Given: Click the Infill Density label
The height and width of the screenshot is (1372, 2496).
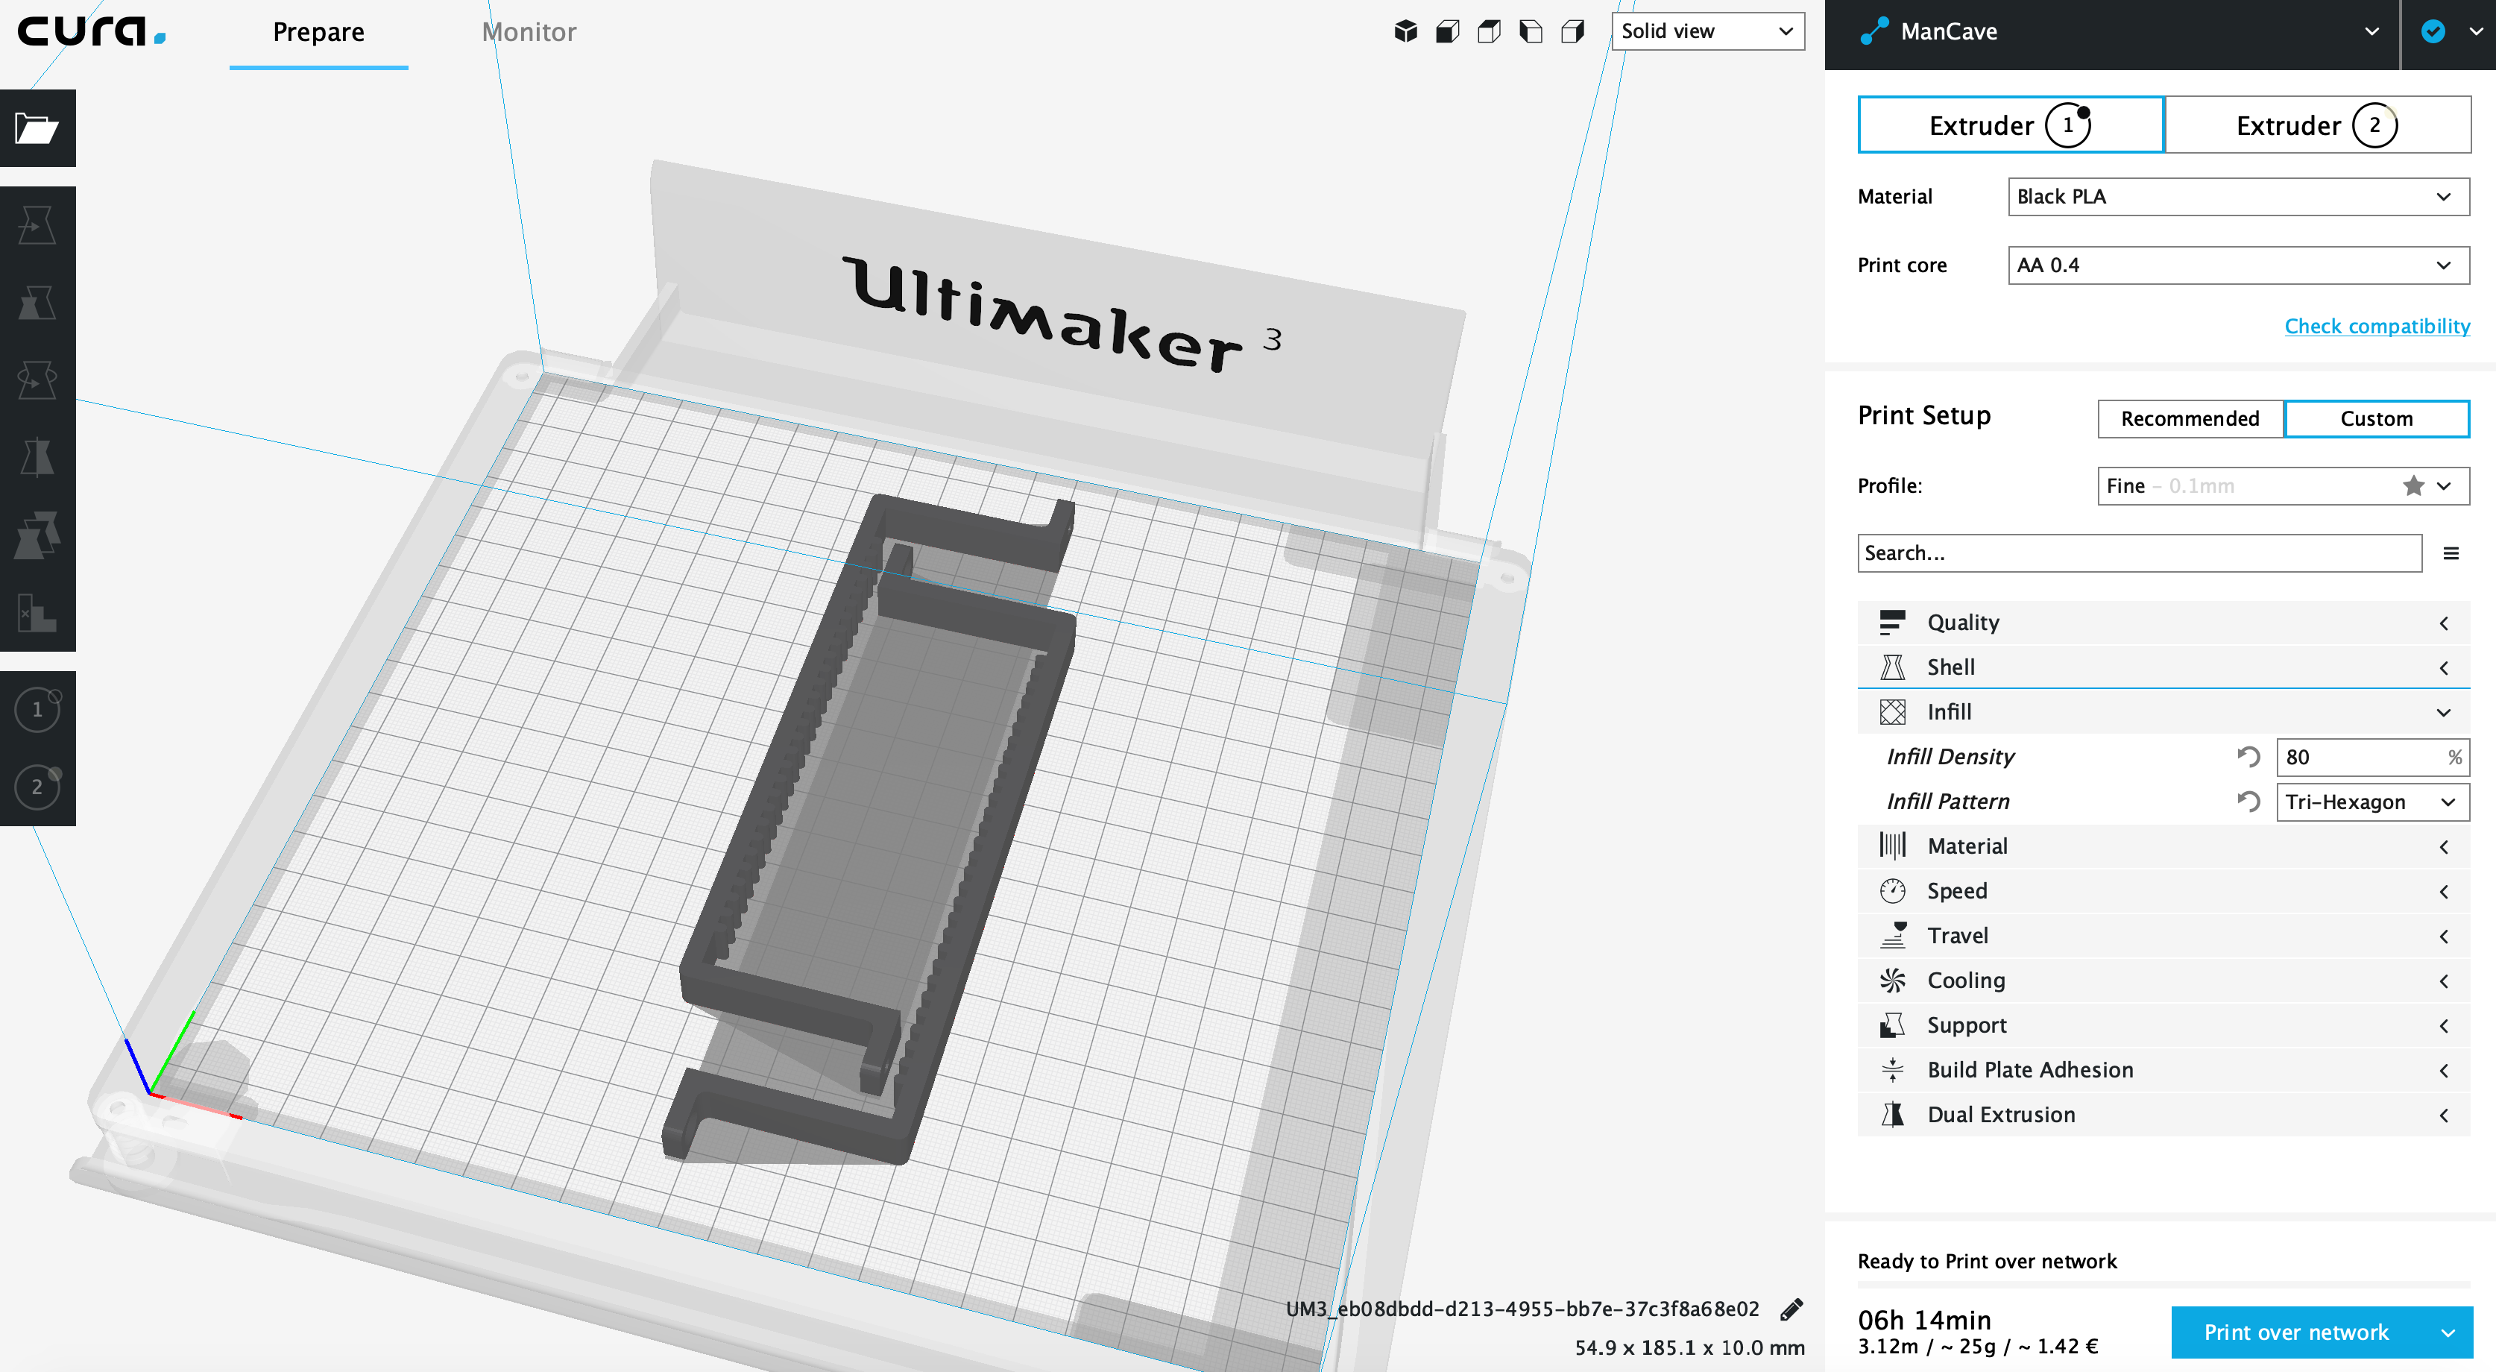Looking at the screenshot, I should [1950, 757].
